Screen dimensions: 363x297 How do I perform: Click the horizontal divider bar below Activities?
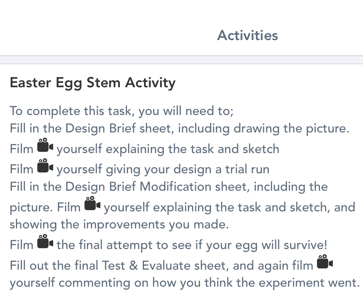click(x=181, y=59)
